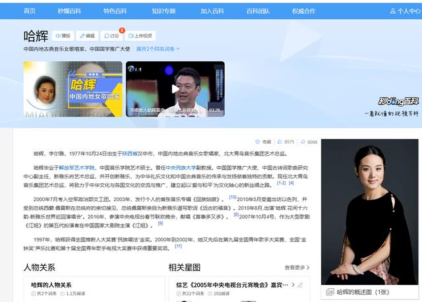This screenshot has width=422, height=302.
Task: Open the 讨论 discussion button
Action: (111, 36)
